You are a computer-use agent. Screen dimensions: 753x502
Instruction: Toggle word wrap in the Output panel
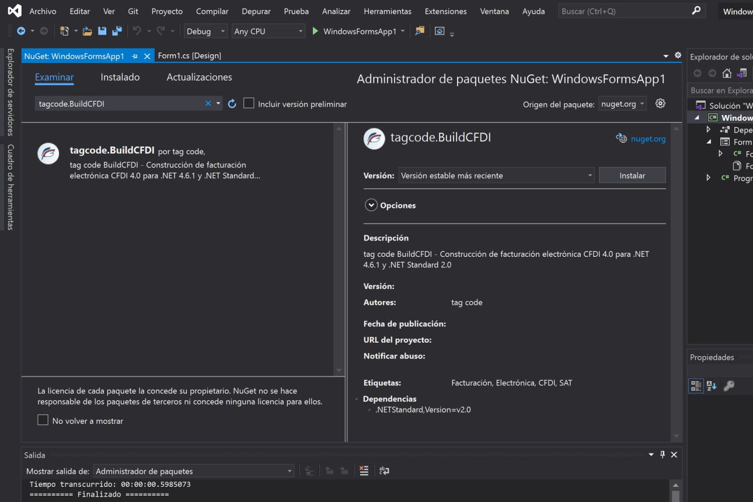(384, 470)
